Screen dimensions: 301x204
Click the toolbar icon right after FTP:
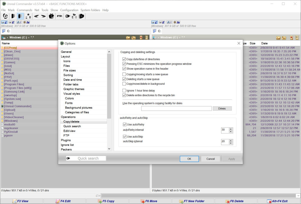tap(68, 16)
